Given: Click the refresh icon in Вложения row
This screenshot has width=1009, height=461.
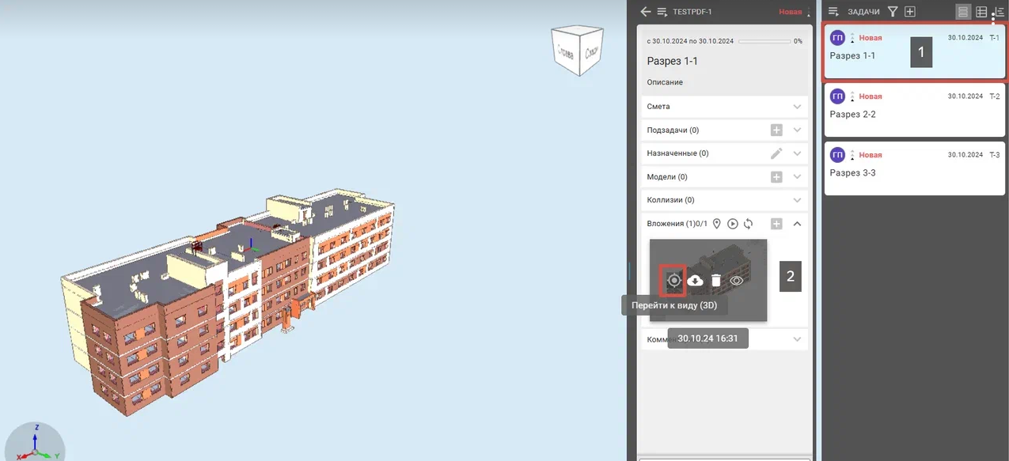Looking at the screenshot, I should [748, 224].
